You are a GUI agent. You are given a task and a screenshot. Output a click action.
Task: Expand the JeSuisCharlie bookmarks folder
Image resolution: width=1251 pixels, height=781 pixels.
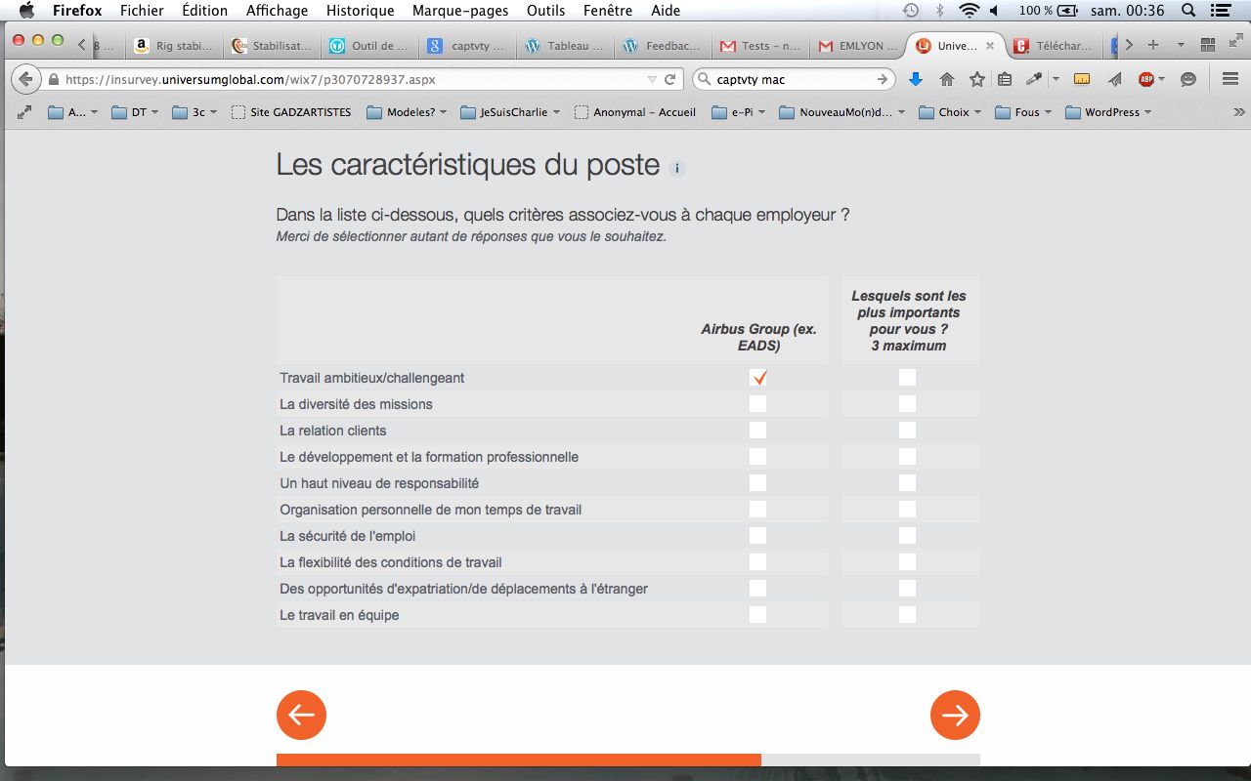click(511, 112)
